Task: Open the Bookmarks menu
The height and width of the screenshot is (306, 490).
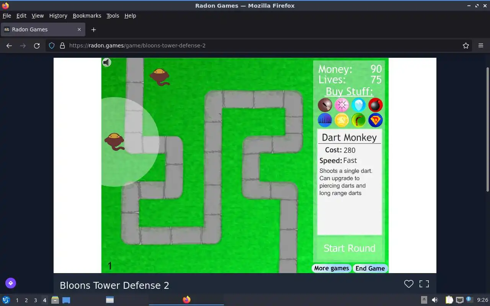Action: [x=87, y=16]
